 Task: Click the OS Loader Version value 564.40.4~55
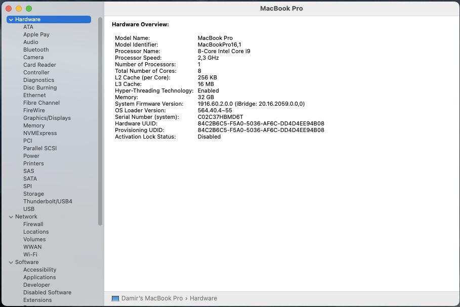215,111
